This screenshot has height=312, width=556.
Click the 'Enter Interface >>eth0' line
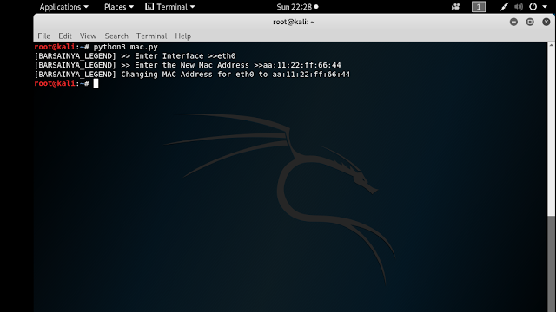[136, 55]
